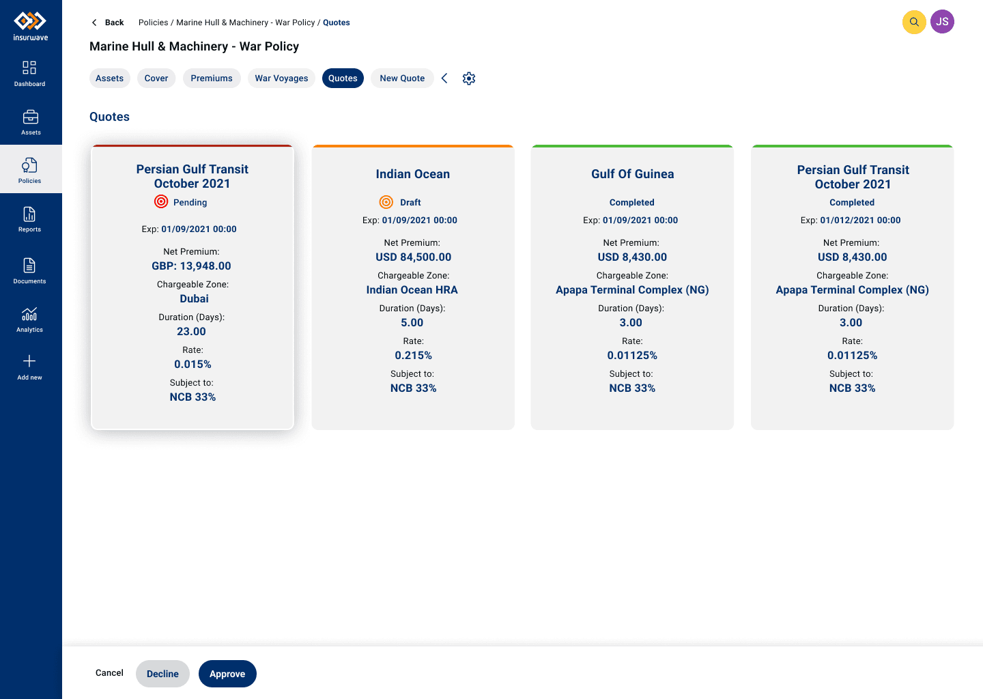Switch to the War Voyages tab
The image size is (983, 699).
[x=281, y=79]
